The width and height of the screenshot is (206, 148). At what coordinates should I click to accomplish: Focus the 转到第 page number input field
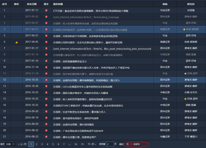pos(110,144)
